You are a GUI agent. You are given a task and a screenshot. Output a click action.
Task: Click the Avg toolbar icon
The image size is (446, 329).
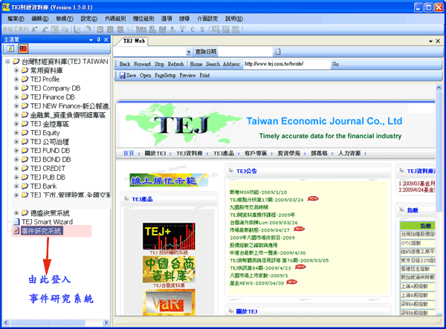click(216, 29)
